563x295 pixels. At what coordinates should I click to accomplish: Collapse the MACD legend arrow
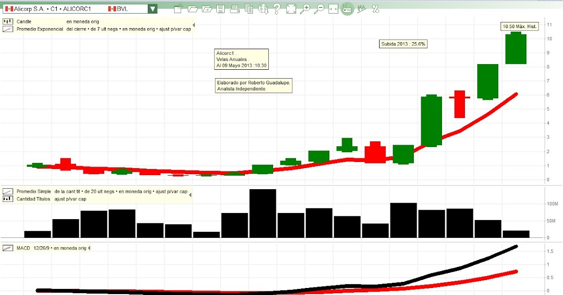pyautogui.click(x=89, y=248)
